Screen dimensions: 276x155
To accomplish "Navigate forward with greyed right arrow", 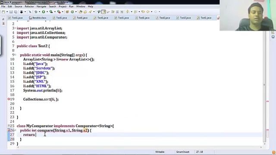I will (156, 12).
